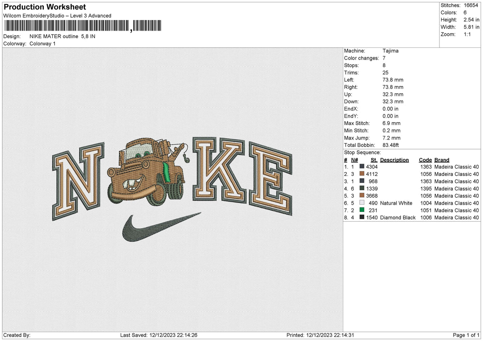Viewport: 483px width, 341px height.
Task: Click stitch count 4112 in stop 2
Action: tap(372, 174)
